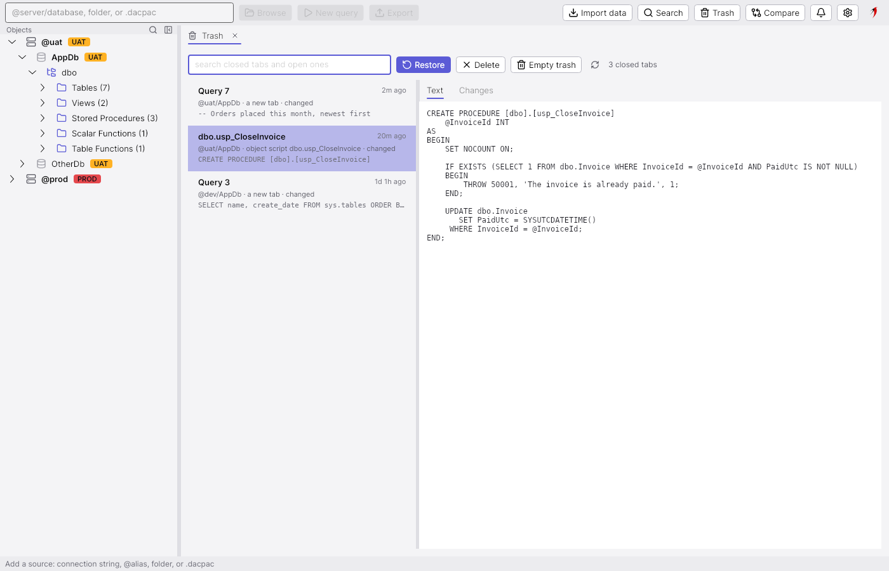Image resolution: width=889 pixels, height=571 pixels.
Task: Expand the @prod server node
Action: 12,179
